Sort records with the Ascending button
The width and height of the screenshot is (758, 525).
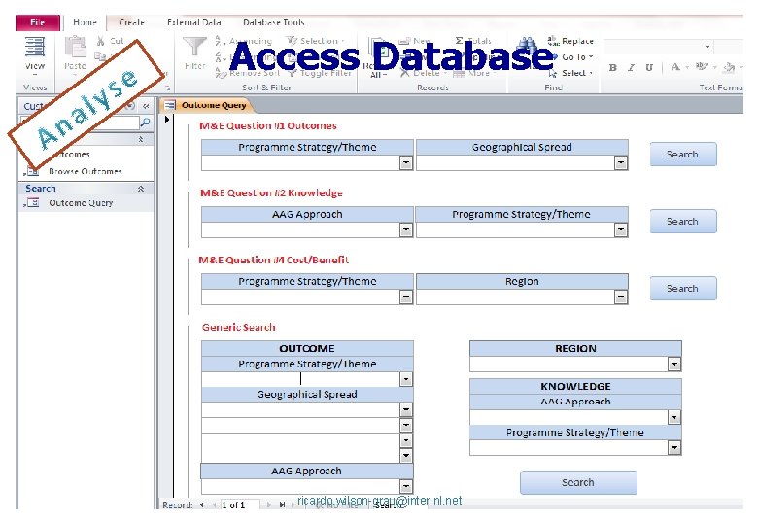pyautogui.click(x=244, y=41)
